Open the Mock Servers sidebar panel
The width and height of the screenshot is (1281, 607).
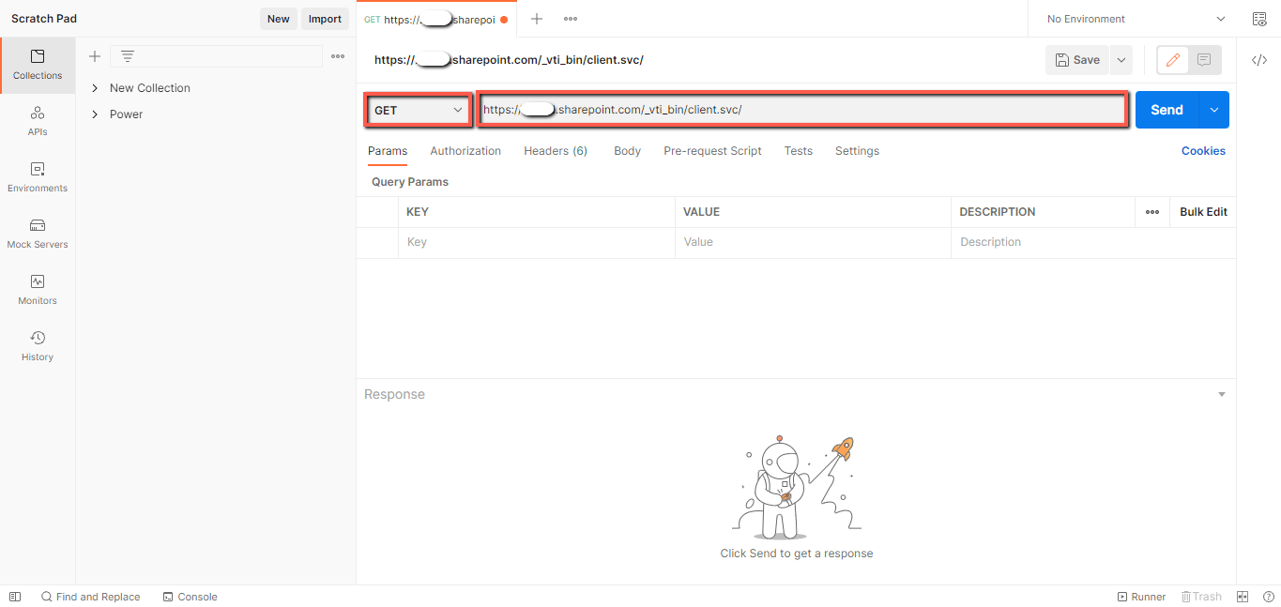(x=38, y=234)
